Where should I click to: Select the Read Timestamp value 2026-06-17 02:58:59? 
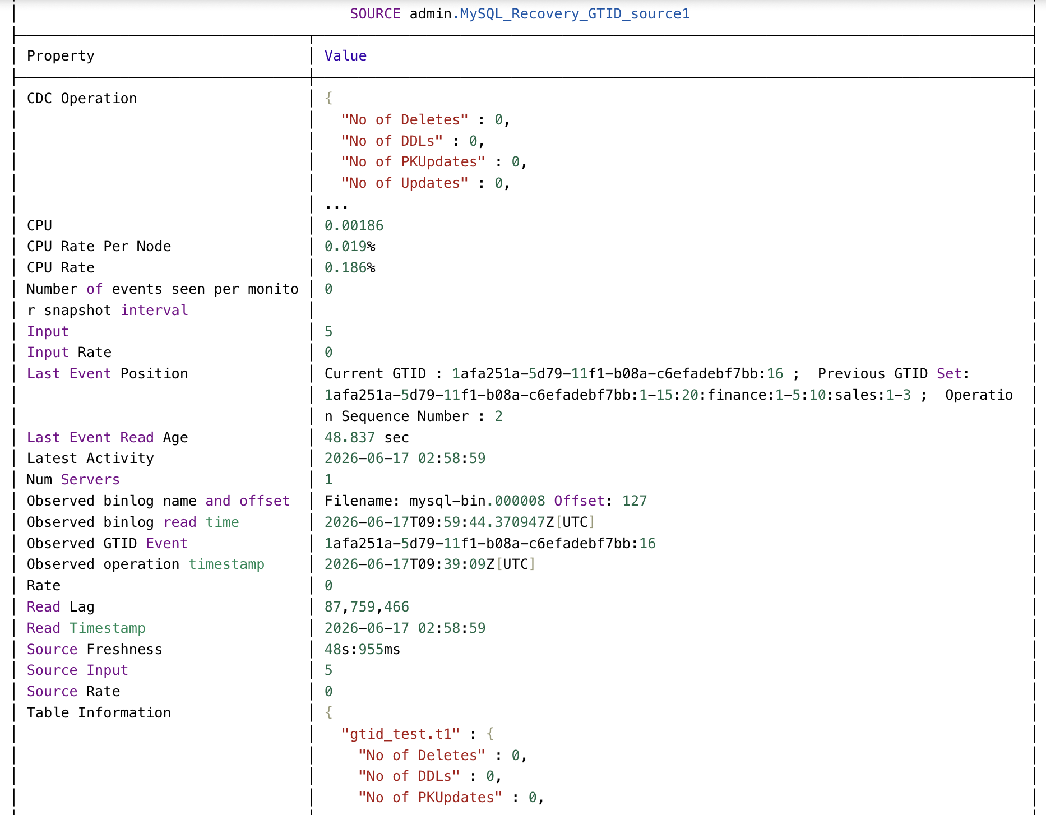[405, 628]
